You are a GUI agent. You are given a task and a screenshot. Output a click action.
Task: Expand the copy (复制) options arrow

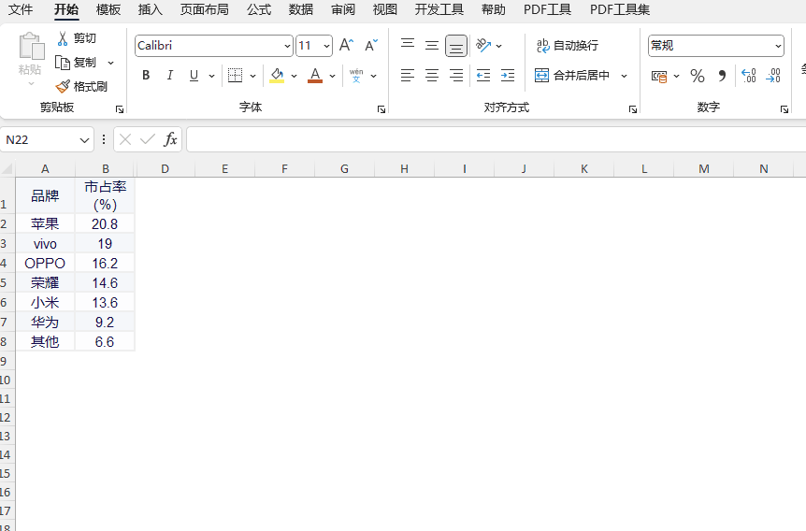click(x=110, y=63)
